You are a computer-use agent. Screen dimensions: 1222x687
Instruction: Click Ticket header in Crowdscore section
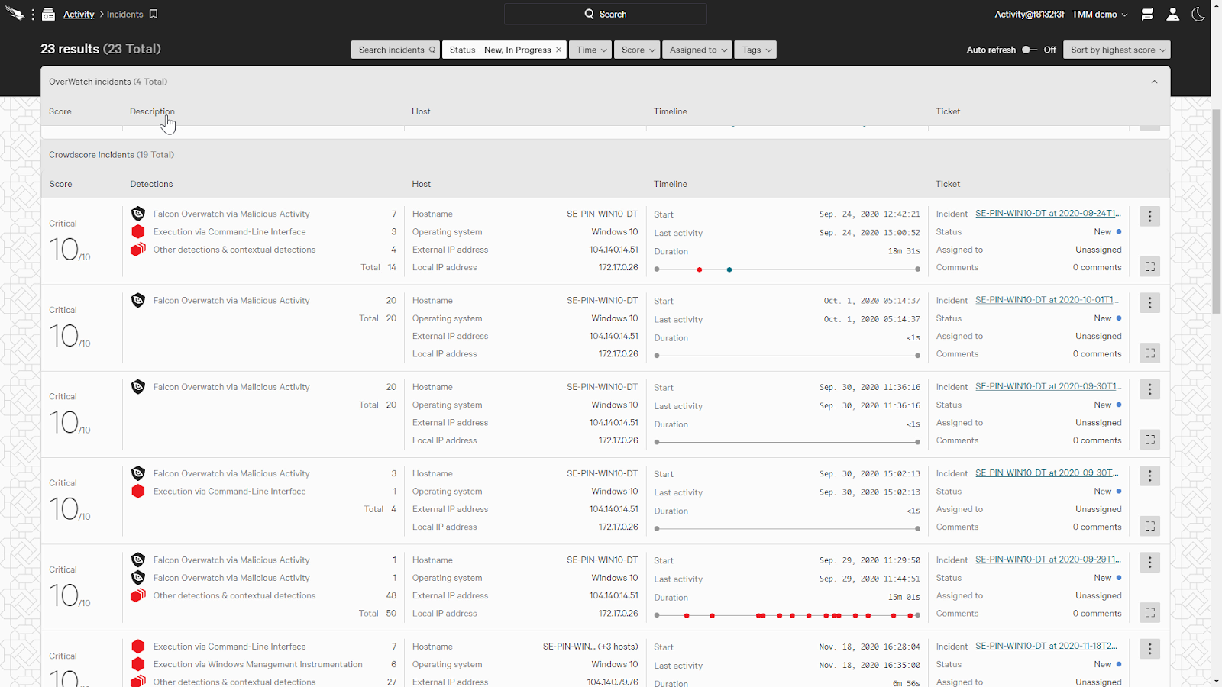[948, 184]
